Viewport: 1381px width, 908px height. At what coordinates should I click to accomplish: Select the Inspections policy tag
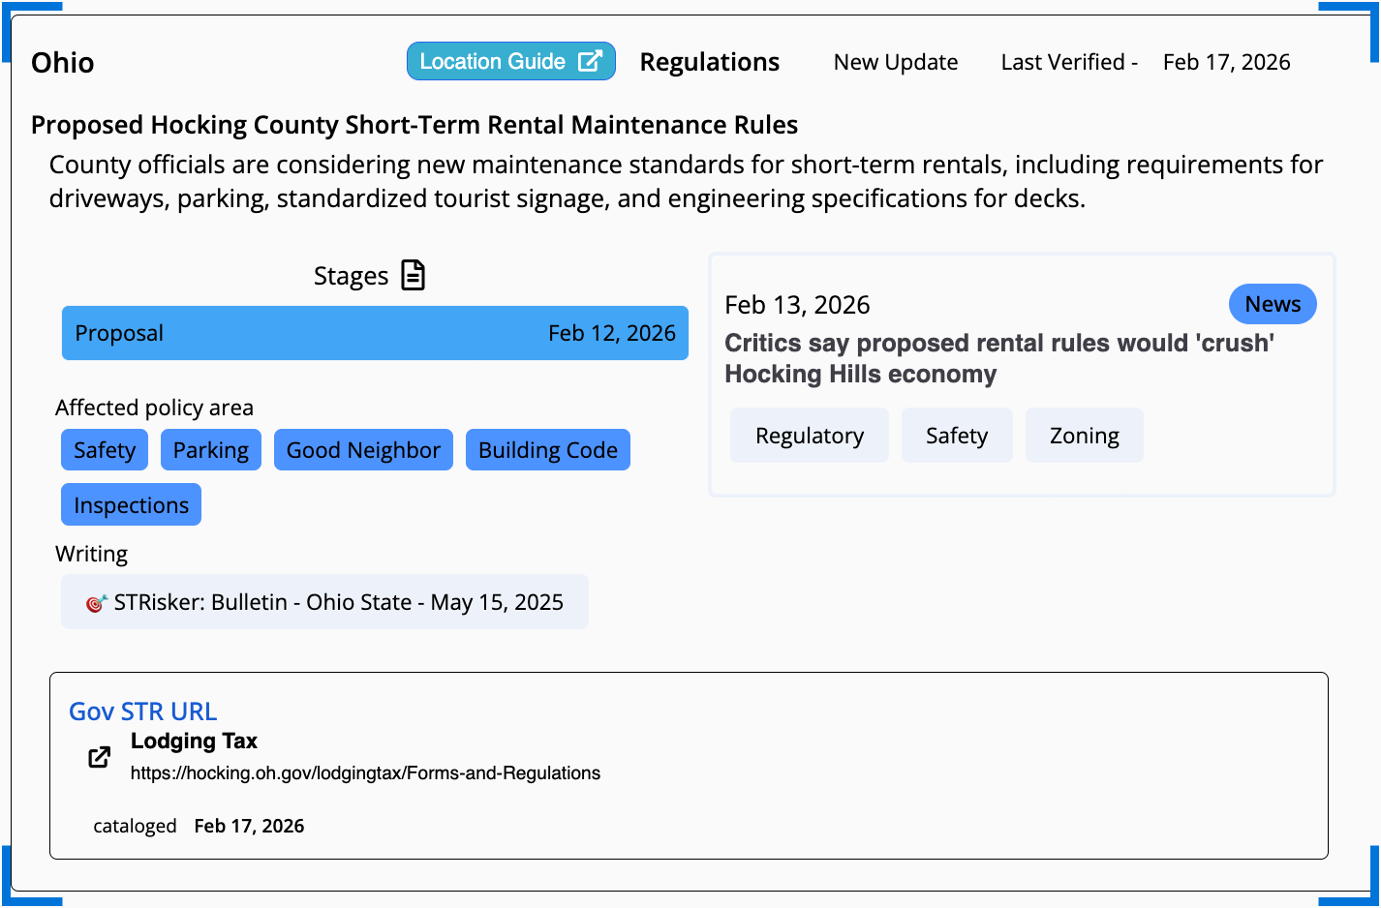(131, 505)
